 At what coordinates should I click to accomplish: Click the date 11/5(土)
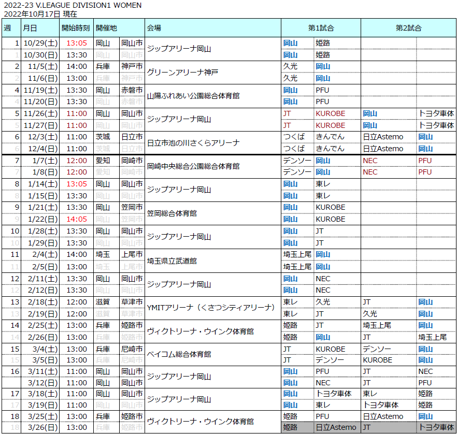(x=43, y=66)
